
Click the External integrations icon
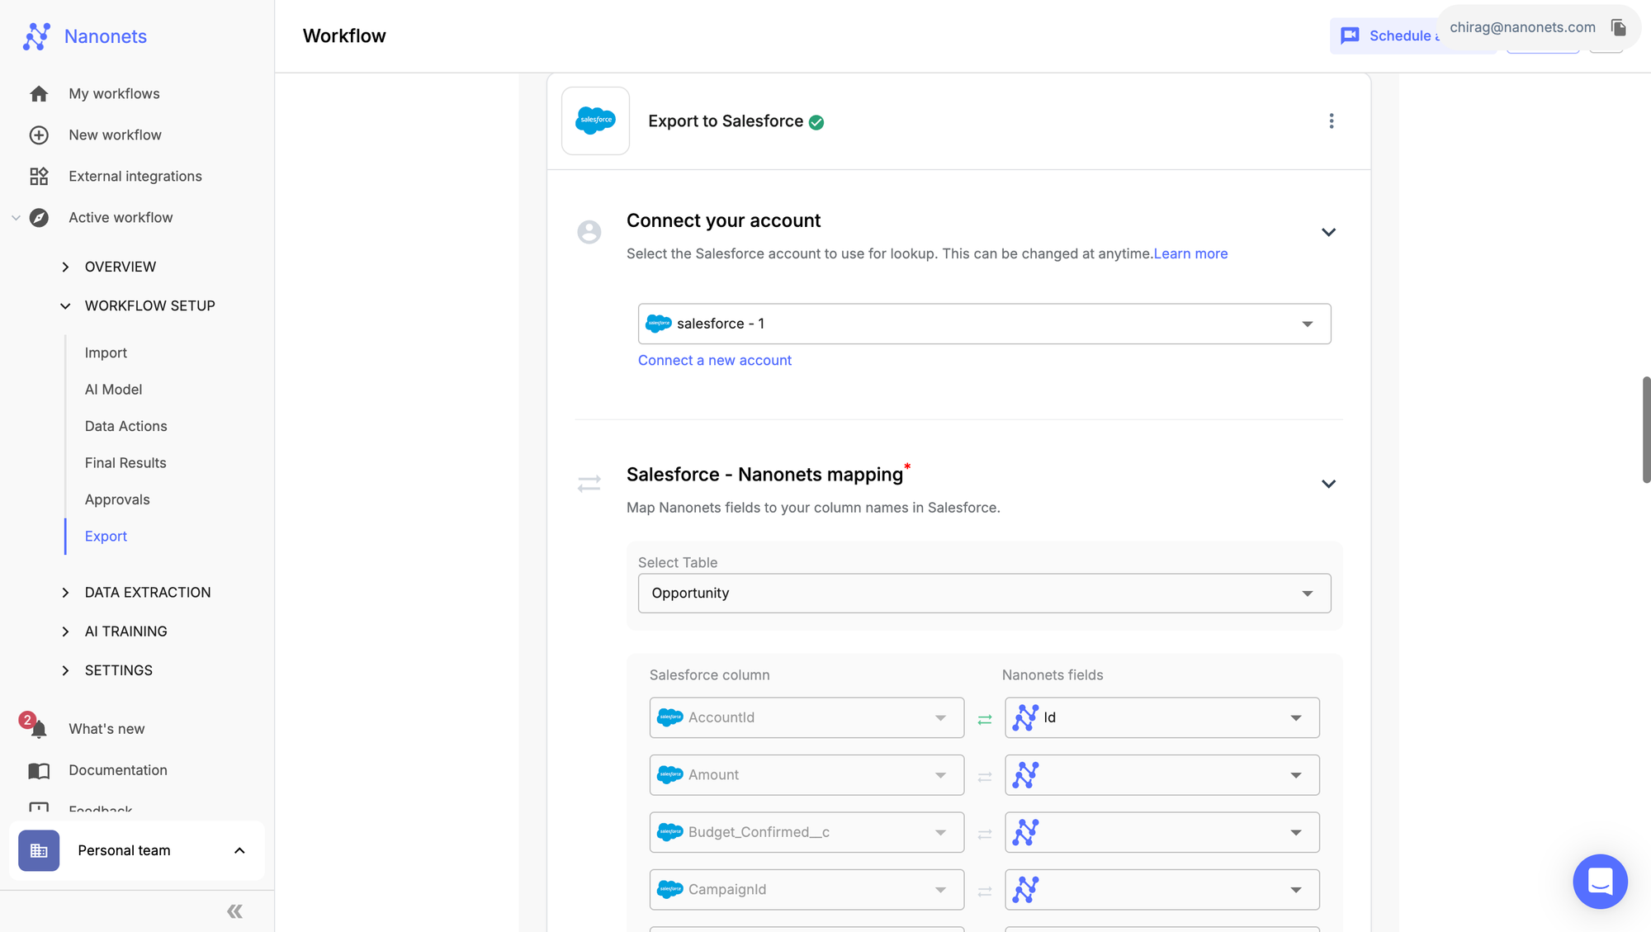point(39,176)
